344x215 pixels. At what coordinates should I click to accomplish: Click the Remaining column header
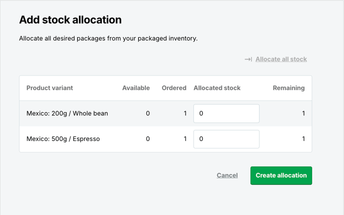[x=288, y=88]
